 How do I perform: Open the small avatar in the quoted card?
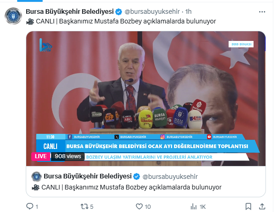click(36, 177)
